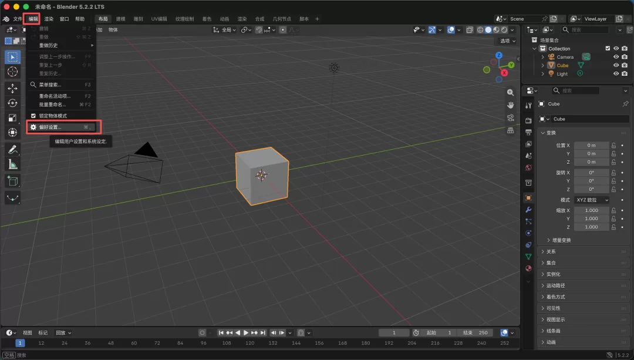The height and width of the screenshot is (360, 634).
Task: Activate the Add Cube tool
Action: 12,181
